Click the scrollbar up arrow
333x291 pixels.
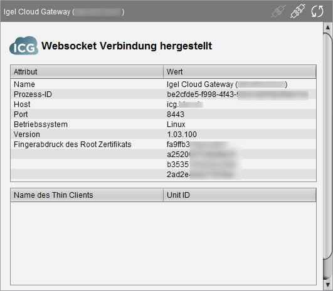pos(327,28)
